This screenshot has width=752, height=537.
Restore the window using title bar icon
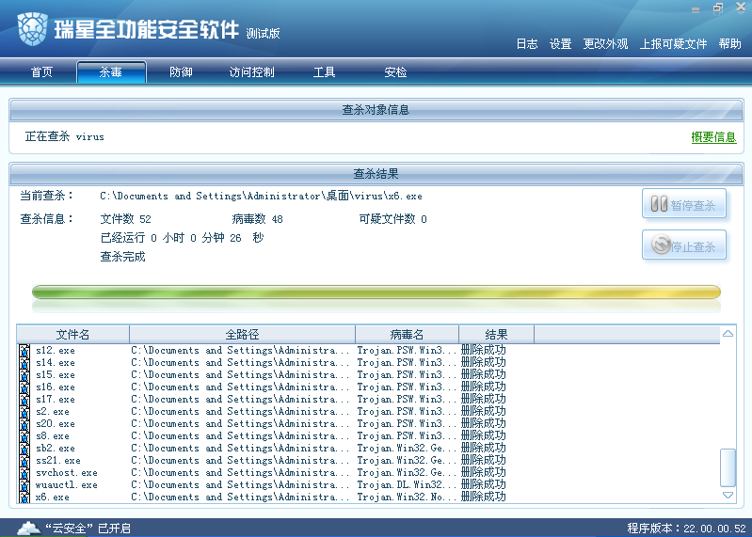pyautogui.click(x=718, y=8)
